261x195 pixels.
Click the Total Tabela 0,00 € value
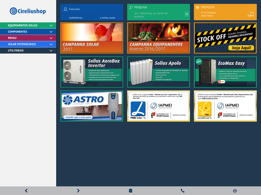point(251,16)
